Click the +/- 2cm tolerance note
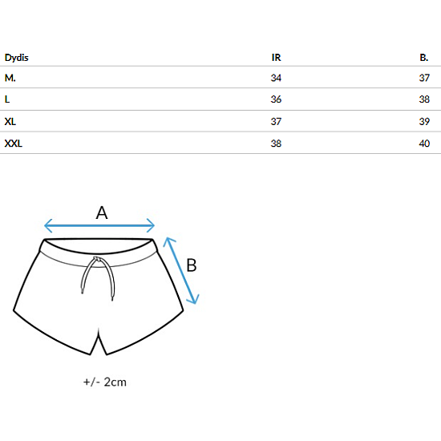The height and width of the screenshot is (441, 441). [105, 382]
